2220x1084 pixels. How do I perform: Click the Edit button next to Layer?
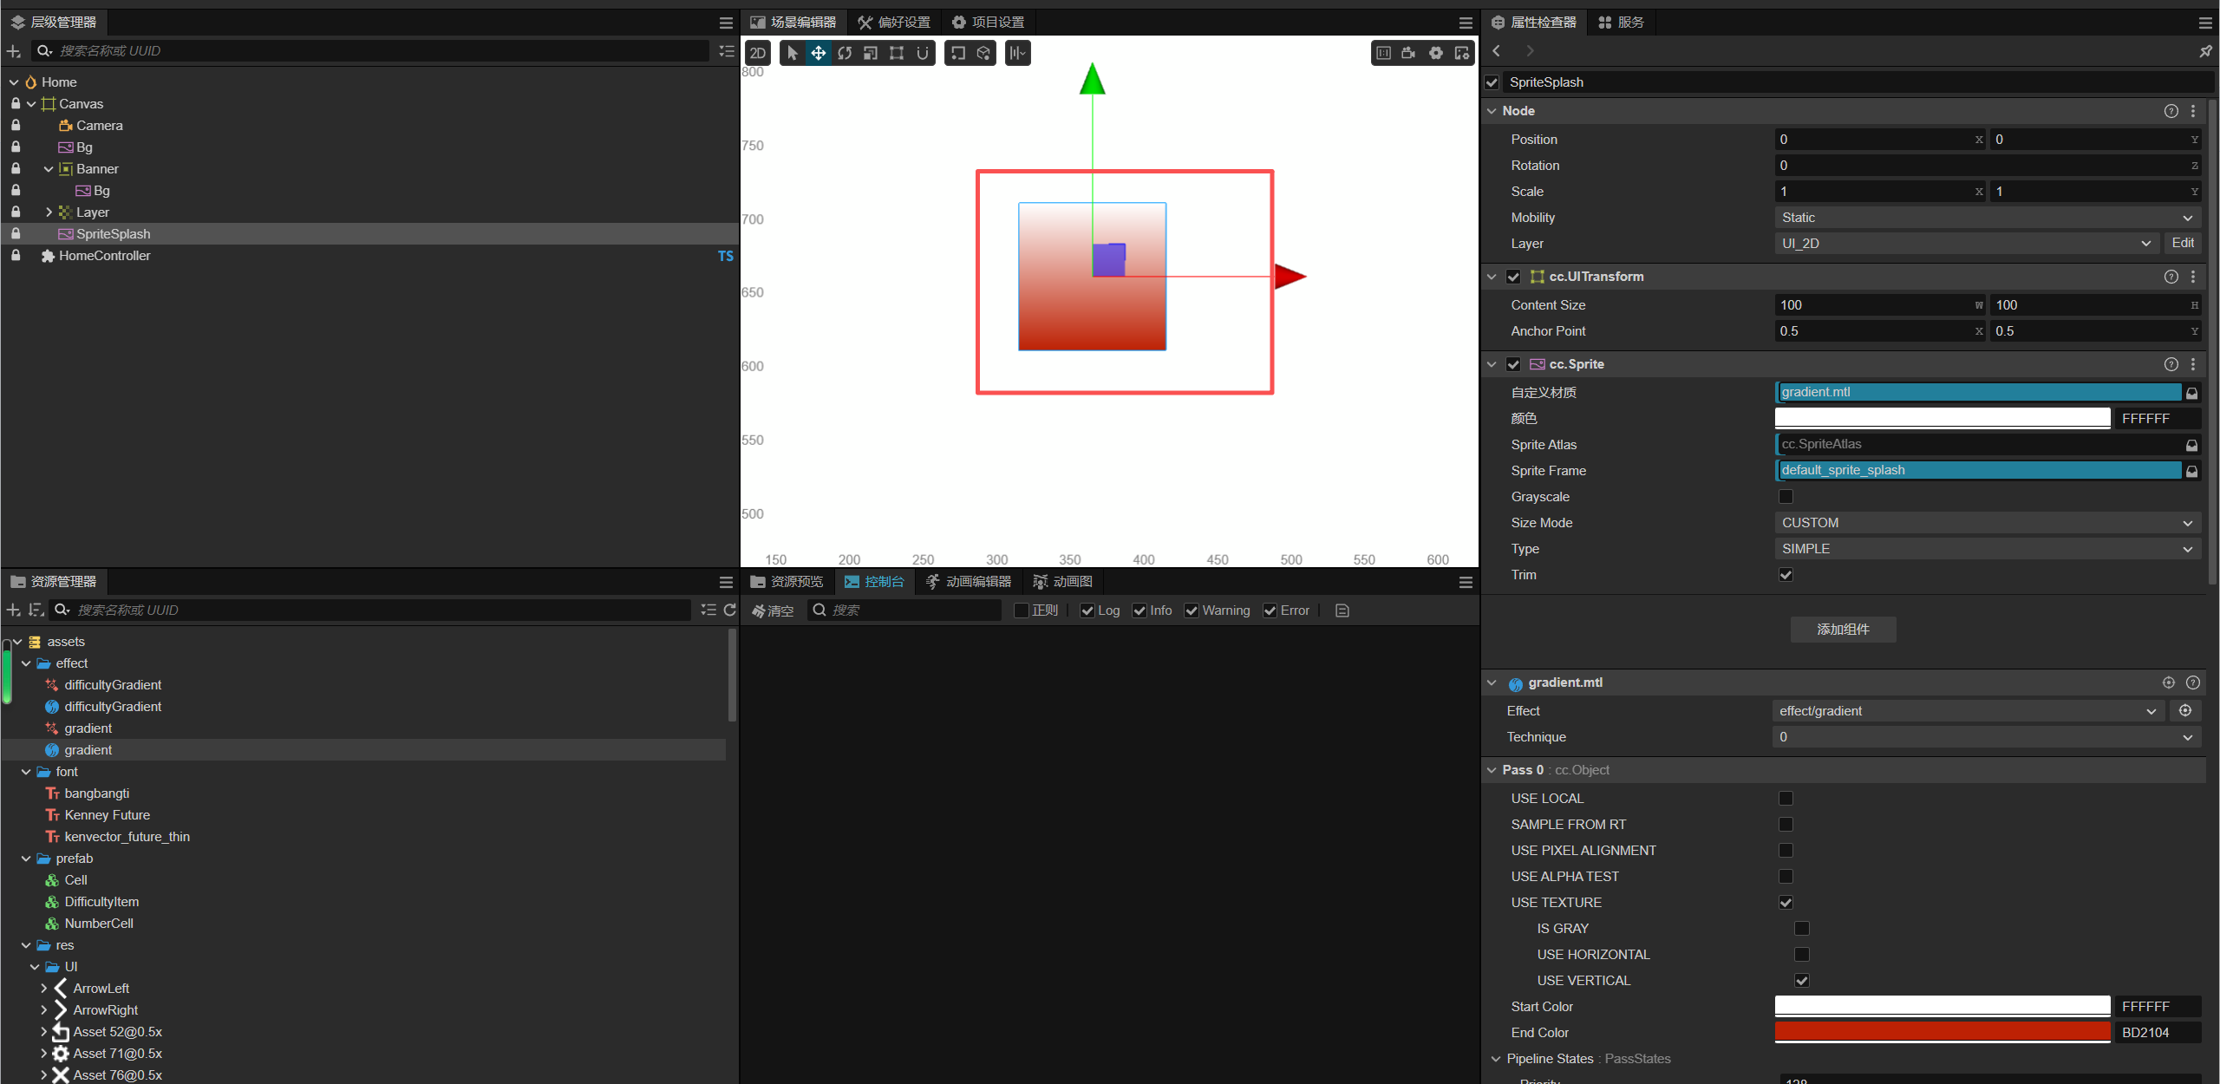2182,244
